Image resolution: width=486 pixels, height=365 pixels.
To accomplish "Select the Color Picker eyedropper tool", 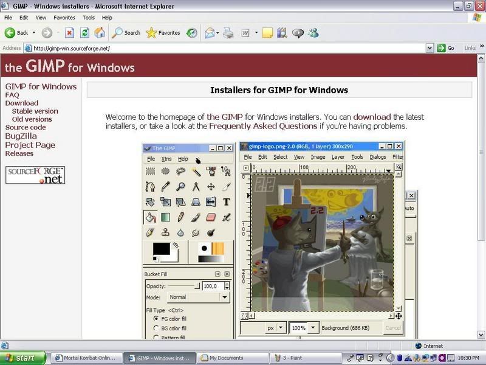I will 165,187.
